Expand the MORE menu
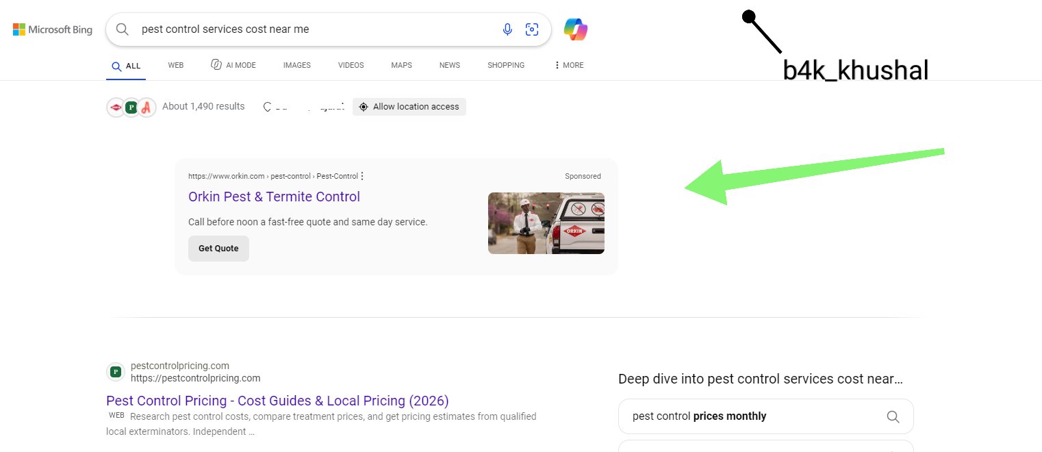This screenshot has height=452, width=1042. coord(569,66)
